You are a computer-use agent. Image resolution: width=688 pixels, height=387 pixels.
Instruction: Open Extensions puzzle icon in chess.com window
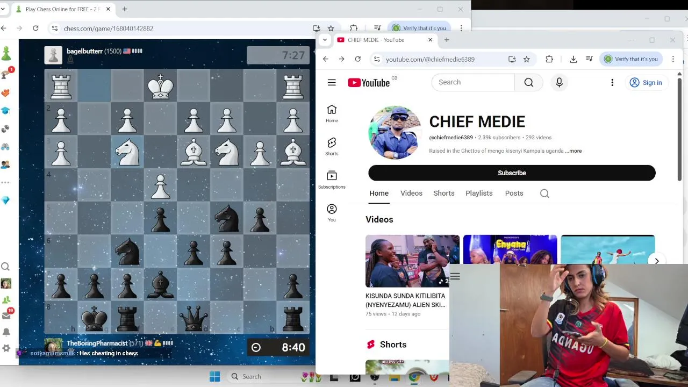(x=353, y=28)
